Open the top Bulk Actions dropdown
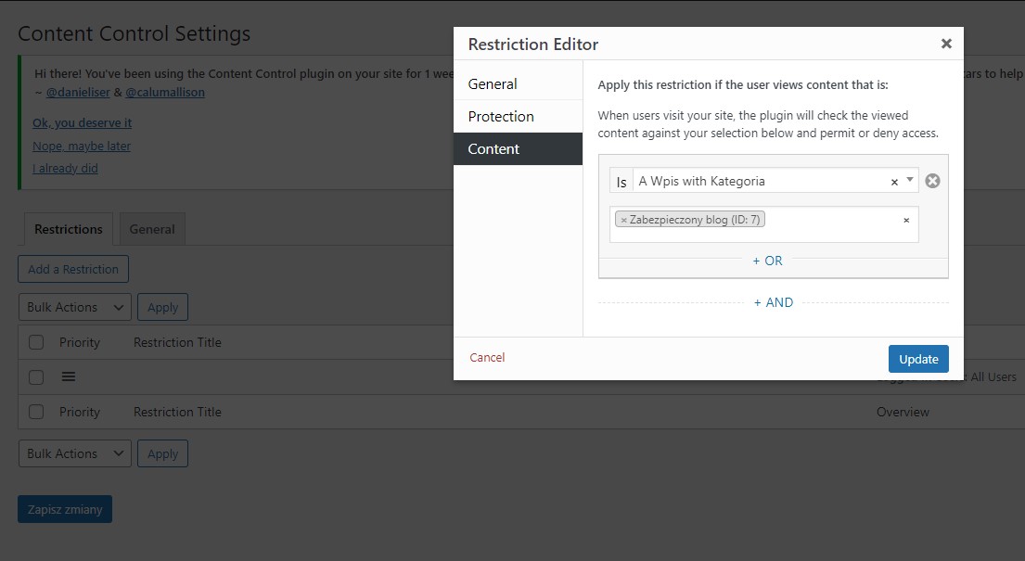Image resolution: width=1025 pixels, height=561 pixels. (74, 307)
